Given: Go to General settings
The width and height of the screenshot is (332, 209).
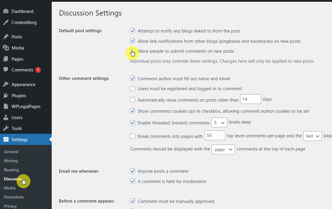Looking at the screenshot, I should (11, 152).
